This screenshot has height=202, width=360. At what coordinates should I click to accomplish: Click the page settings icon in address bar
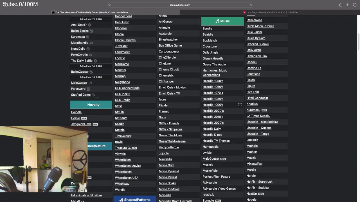109,5
